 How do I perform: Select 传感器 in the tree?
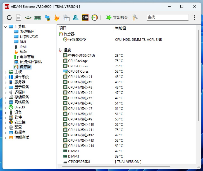(x=23, y=67)
